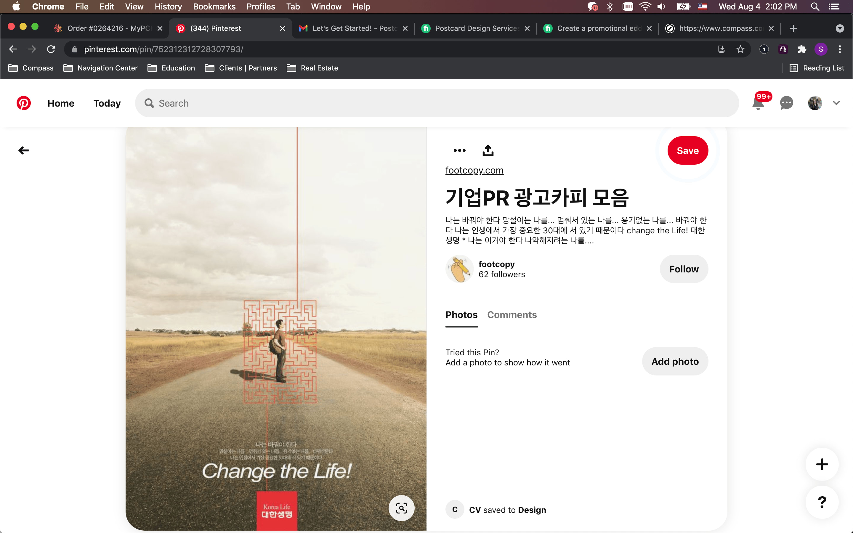Click the pin's three-dot more options icon

(x=459, y=150)
